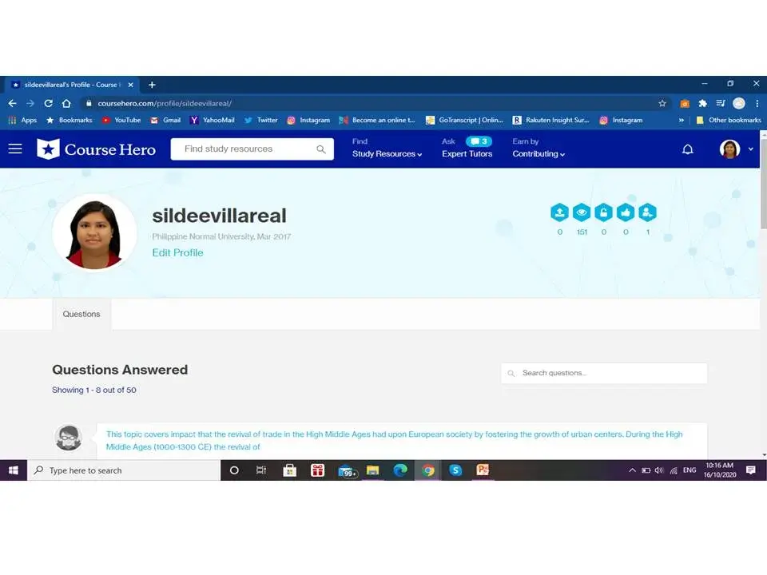
Task: Open Task View on taskbar
Action: pyautogui.click(x=261, y=470)
